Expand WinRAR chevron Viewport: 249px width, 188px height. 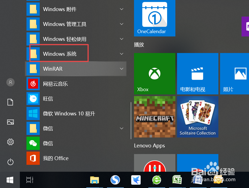(122, 69)
